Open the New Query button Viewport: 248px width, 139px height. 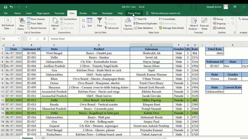click(x=22, y=24)
